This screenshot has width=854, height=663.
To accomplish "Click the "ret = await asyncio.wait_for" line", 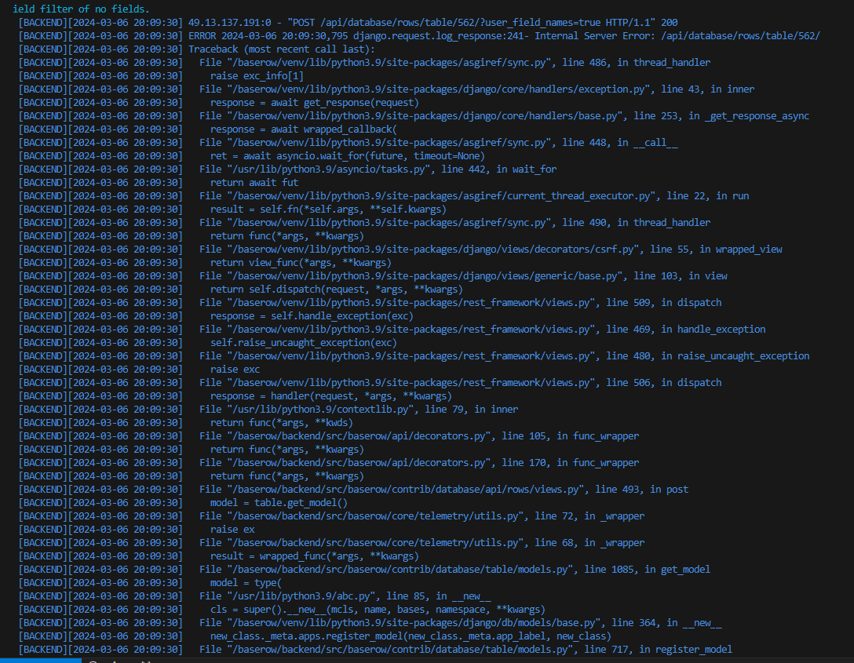I will [348, 155].
